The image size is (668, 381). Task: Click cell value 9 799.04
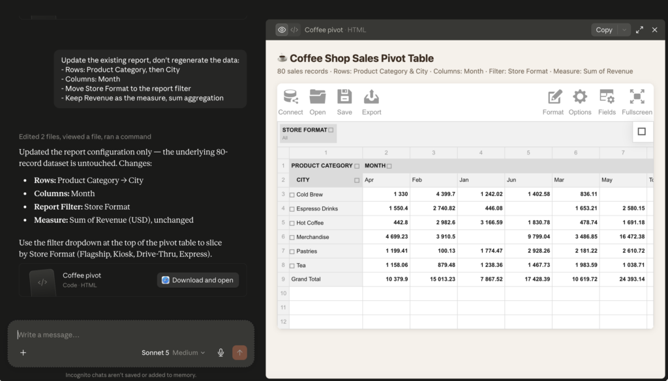(x=528, y=237)
